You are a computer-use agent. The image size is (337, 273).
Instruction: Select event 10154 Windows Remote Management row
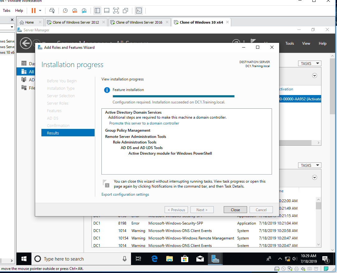coord(195,238)
